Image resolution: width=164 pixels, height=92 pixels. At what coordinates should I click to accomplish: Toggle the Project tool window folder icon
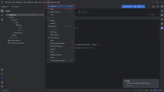click(x=2, y=11)
